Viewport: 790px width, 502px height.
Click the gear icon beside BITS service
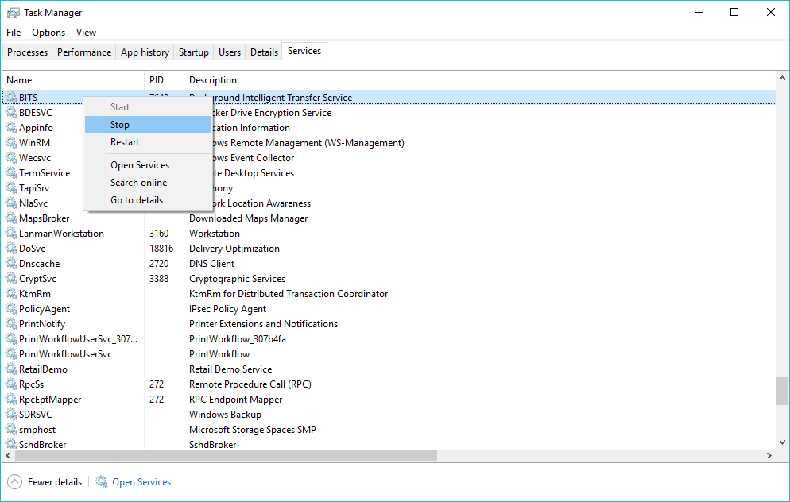coord(11,98)
